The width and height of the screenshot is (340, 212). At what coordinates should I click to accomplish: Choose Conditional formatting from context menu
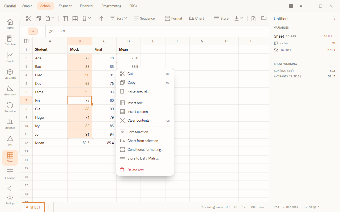[145, 150]
